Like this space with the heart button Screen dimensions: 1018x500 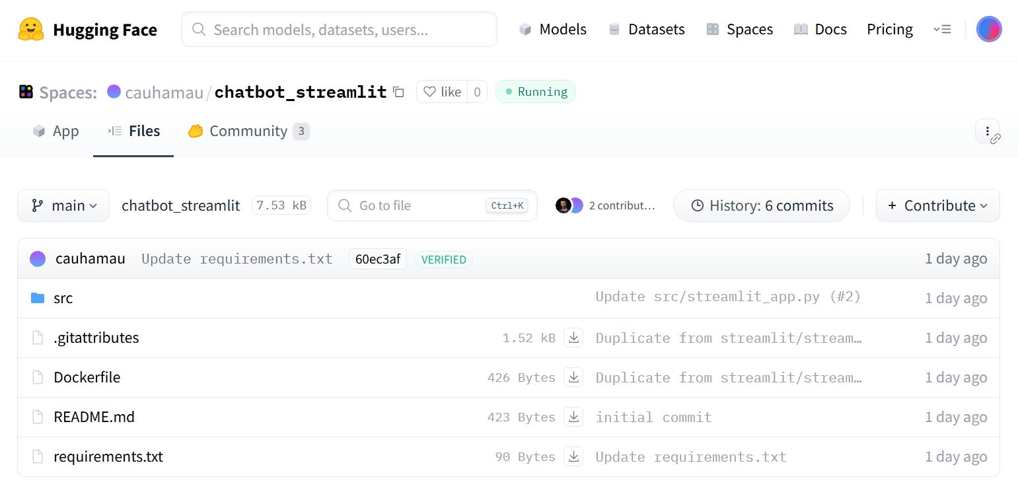(x=442, y=92)
